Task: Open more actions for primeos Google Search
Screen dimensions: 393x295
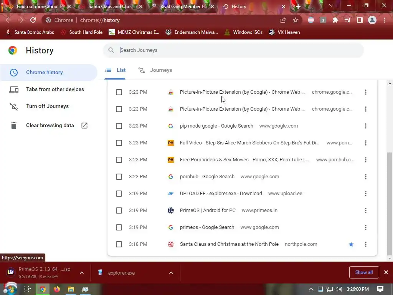Action: coord(366,227)
